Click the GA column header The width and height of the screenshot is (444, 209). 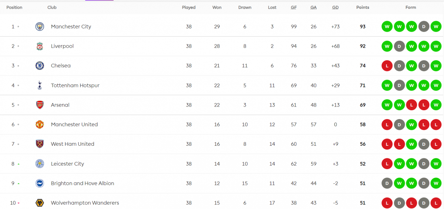pos(313,7)
